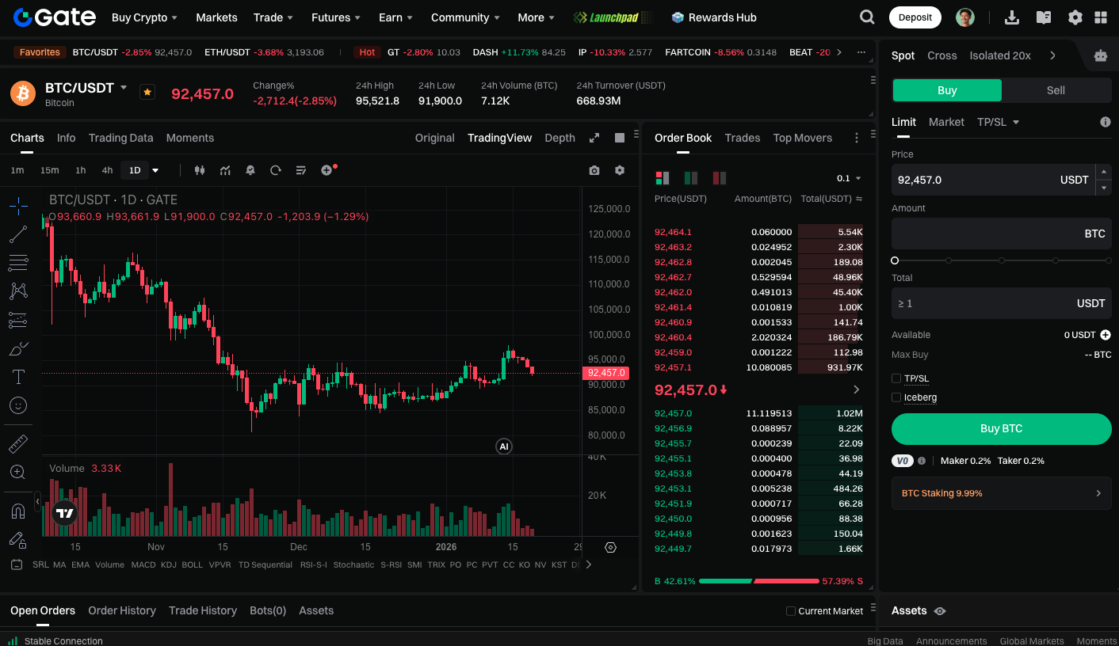The height and width of the screenshot is (646, 1119).
Task: Expand the Trade dropdown menu
Action: pyautogui.click(x=273, y=17)
